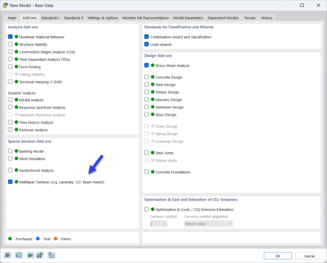
Task: Dismiss the dialog with Cancel
Action: coord(309,256)
